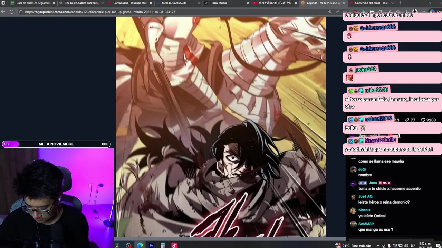Click the manga page image in the reader
Screen dimensions: 442x248
coord(221,127)
